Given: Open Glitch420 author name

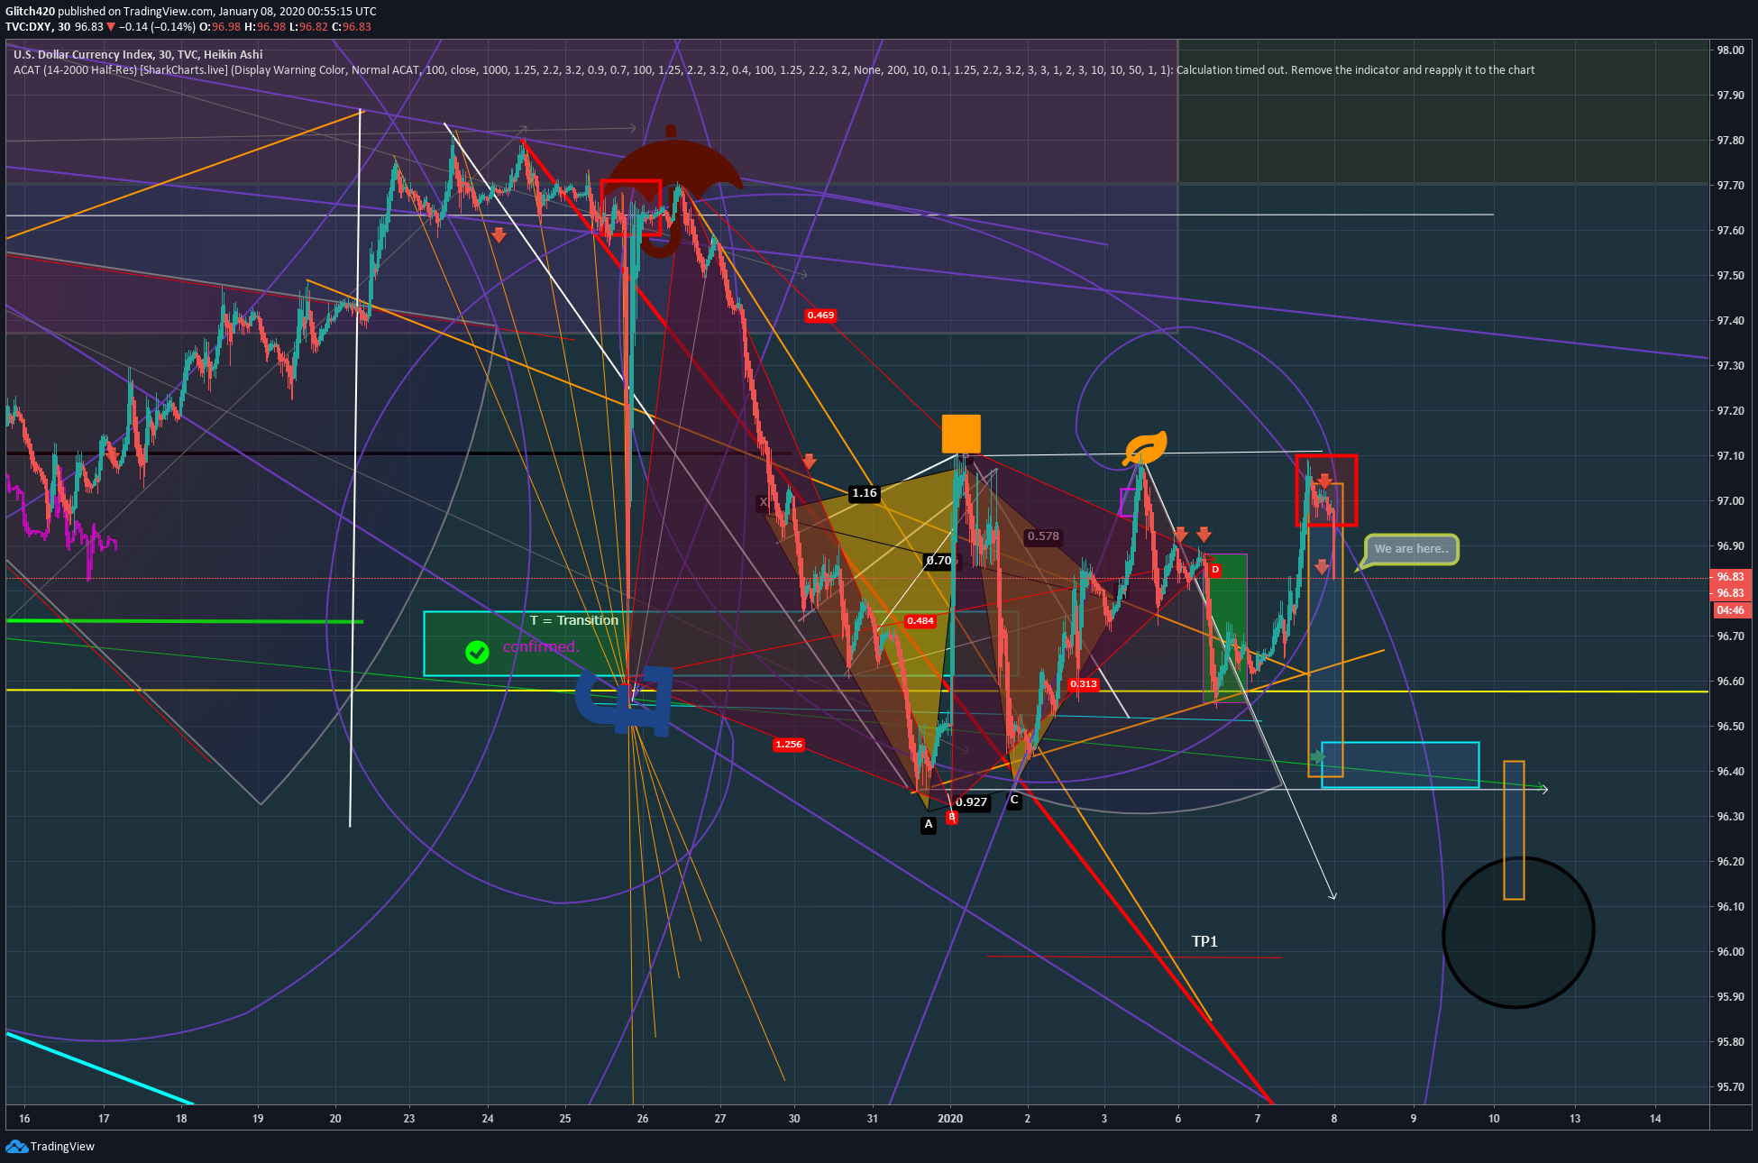Looking at the screenshot, I should [30, 11].
